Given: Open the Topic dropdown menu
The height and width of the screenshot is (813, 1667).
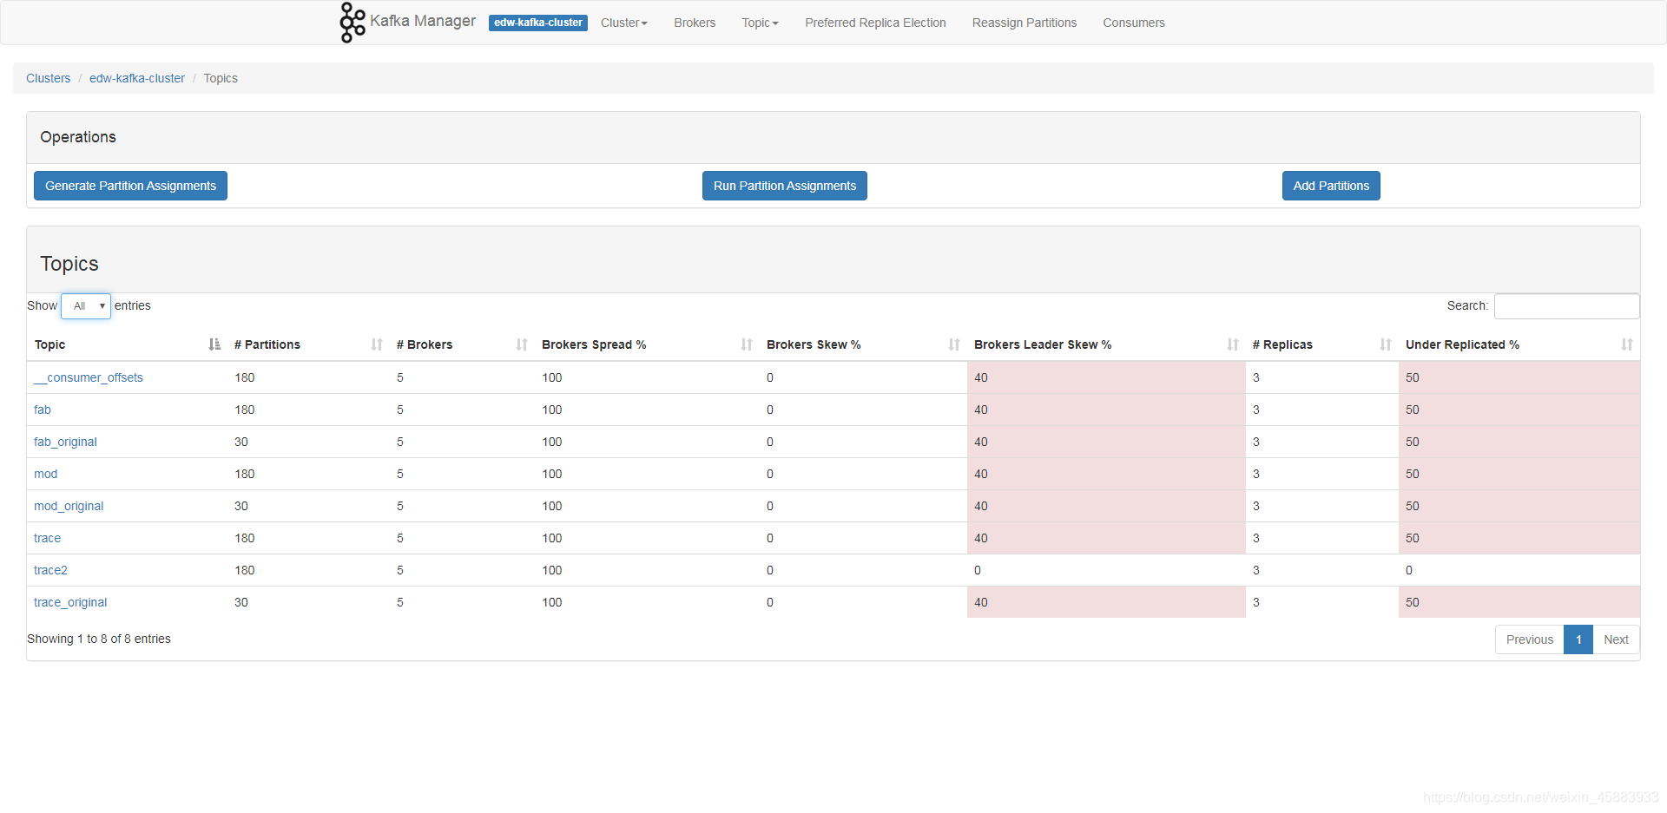Looking at the screenshot, I should [x=760, y=23].
